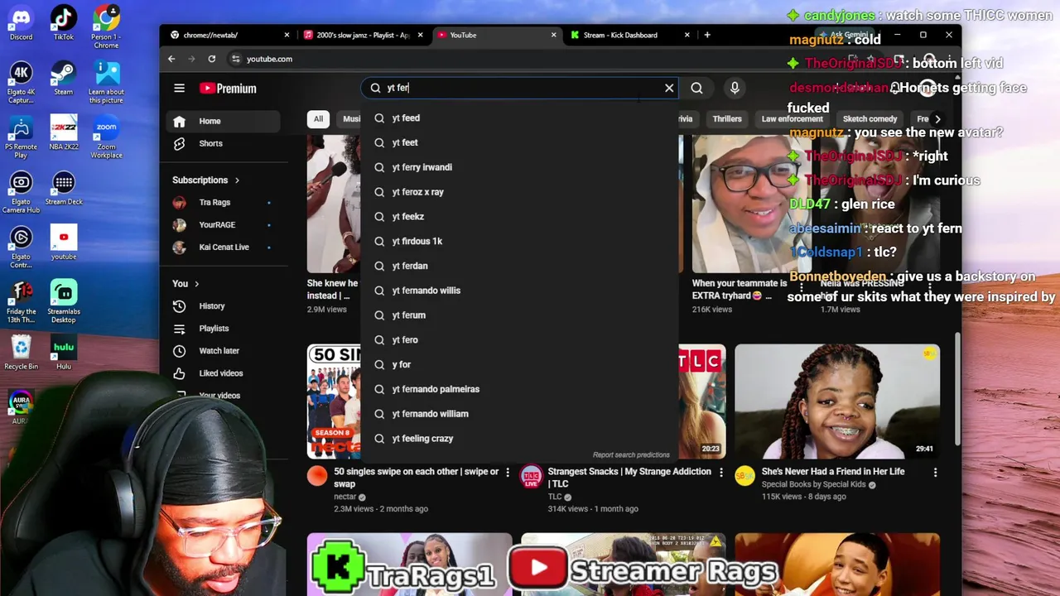This screenshot has height=596, width=1060.
Task: Select the Thrillers filter chip
Action: point(727,118)
